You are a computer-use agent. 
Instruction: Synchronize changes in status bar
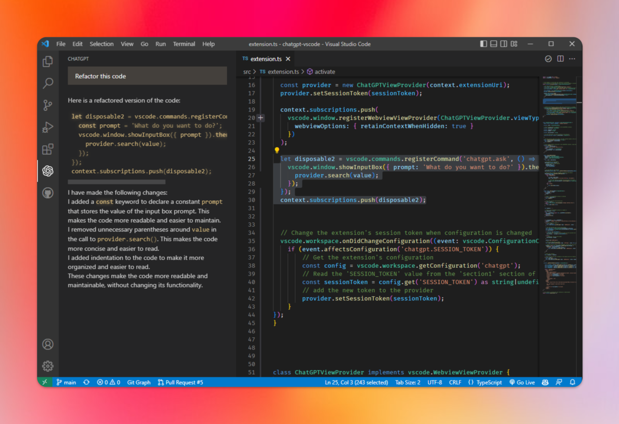86,382
